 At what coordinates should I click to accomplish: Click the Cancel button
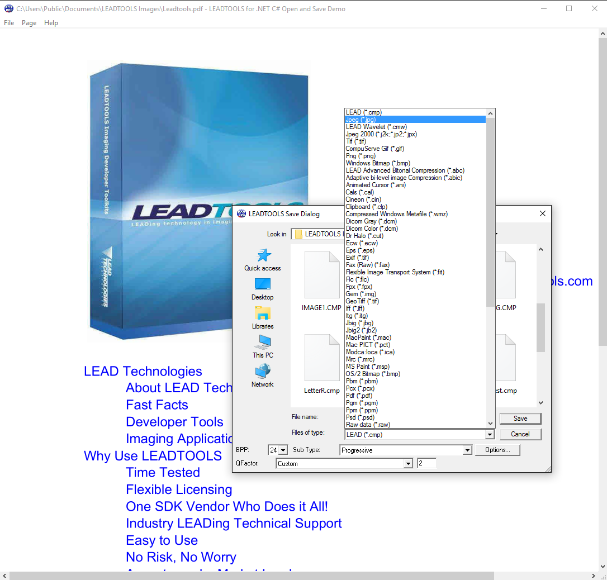pyautogui.click(x=520, y=434)
